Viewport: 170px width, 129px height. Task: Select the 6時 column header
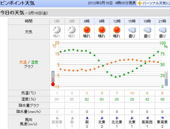click(87, 21)
